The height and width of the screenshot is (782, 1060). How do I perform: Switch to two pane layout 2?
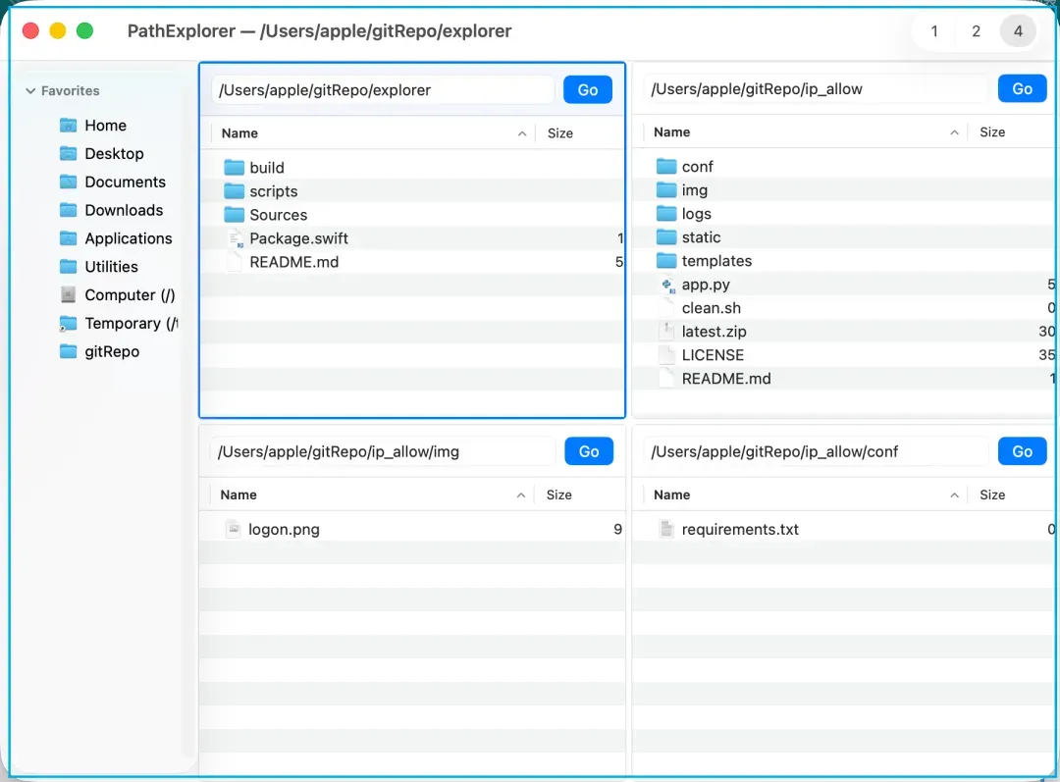pos(977,31)
